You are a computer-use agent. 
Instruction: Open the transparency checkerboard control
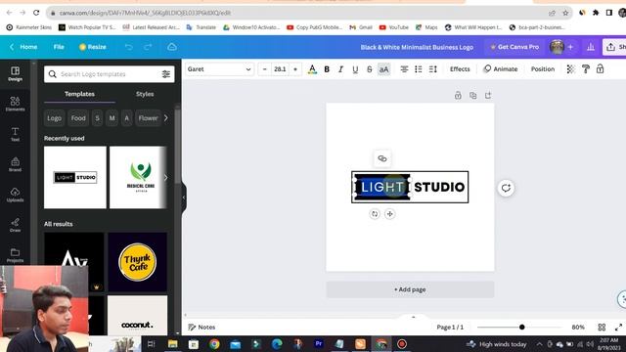(571, 69)
